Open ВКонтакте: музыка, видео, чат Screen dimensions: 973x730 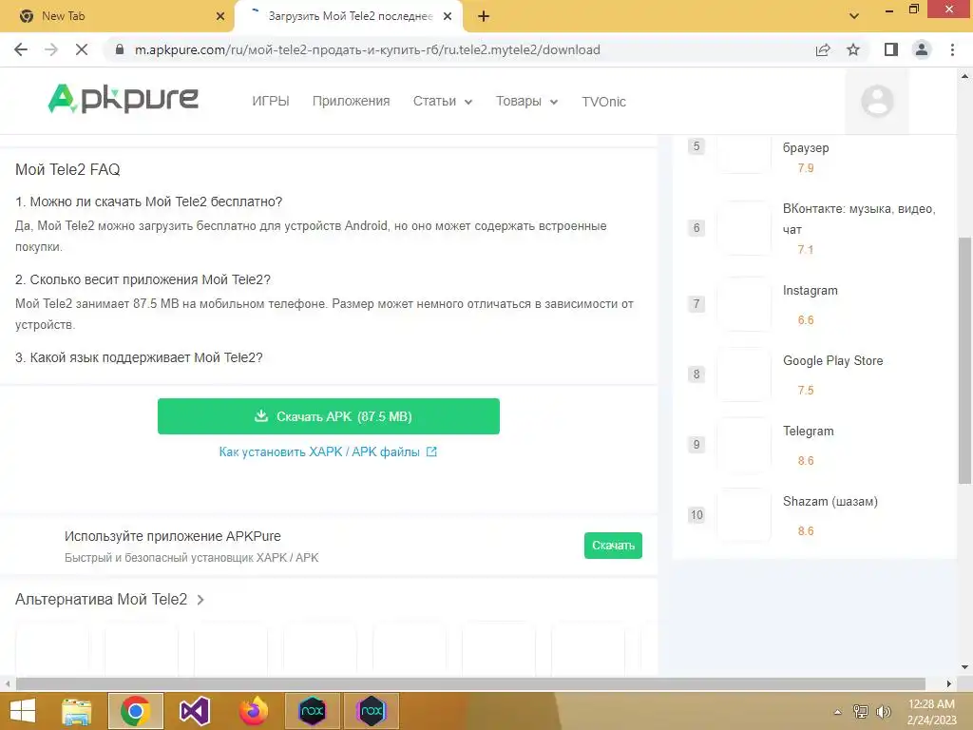[x=859, y=219]
